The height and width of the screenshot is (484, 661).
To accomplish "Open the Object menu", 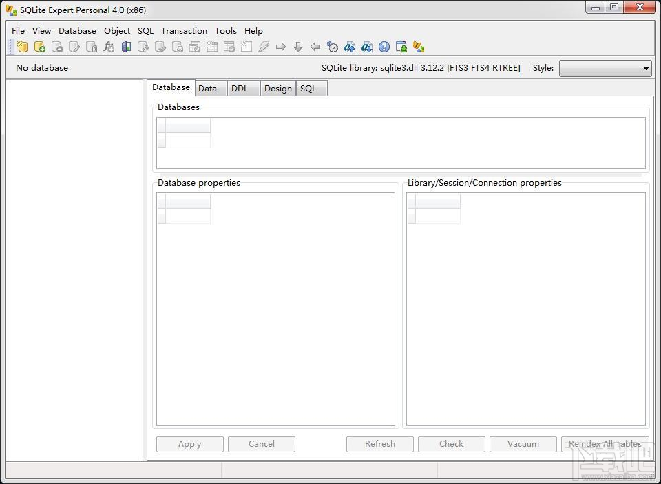I will coord(117,31).
